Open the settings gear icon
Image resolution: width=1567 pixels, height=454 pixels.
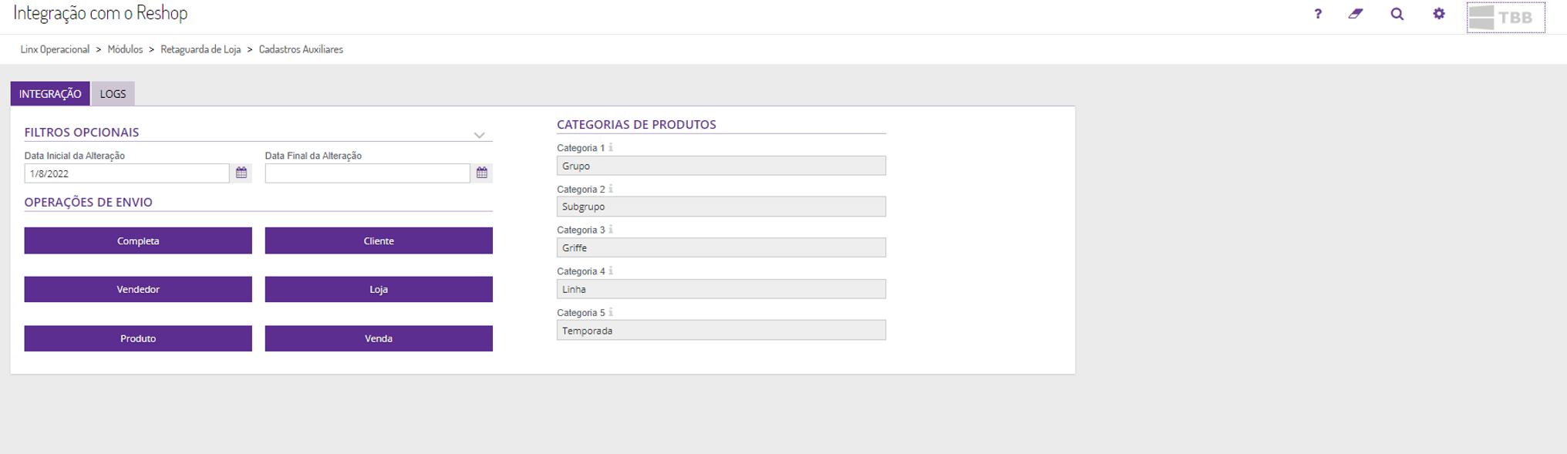[x=1438, y=14]
